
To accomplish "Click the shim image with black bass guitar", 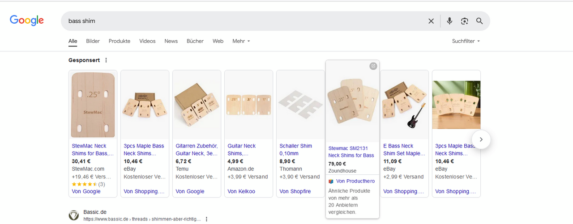I will pyautogui.click(x=404, y=105).
